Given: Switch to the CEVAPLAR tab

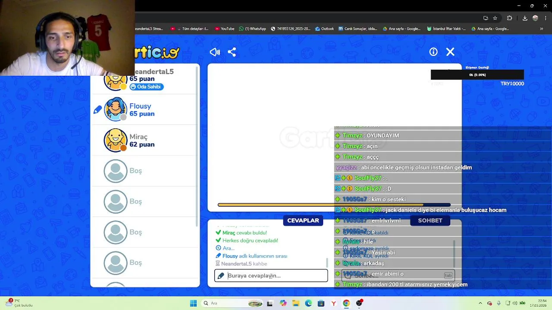Looking at the screenshot, I should point(303,220).
